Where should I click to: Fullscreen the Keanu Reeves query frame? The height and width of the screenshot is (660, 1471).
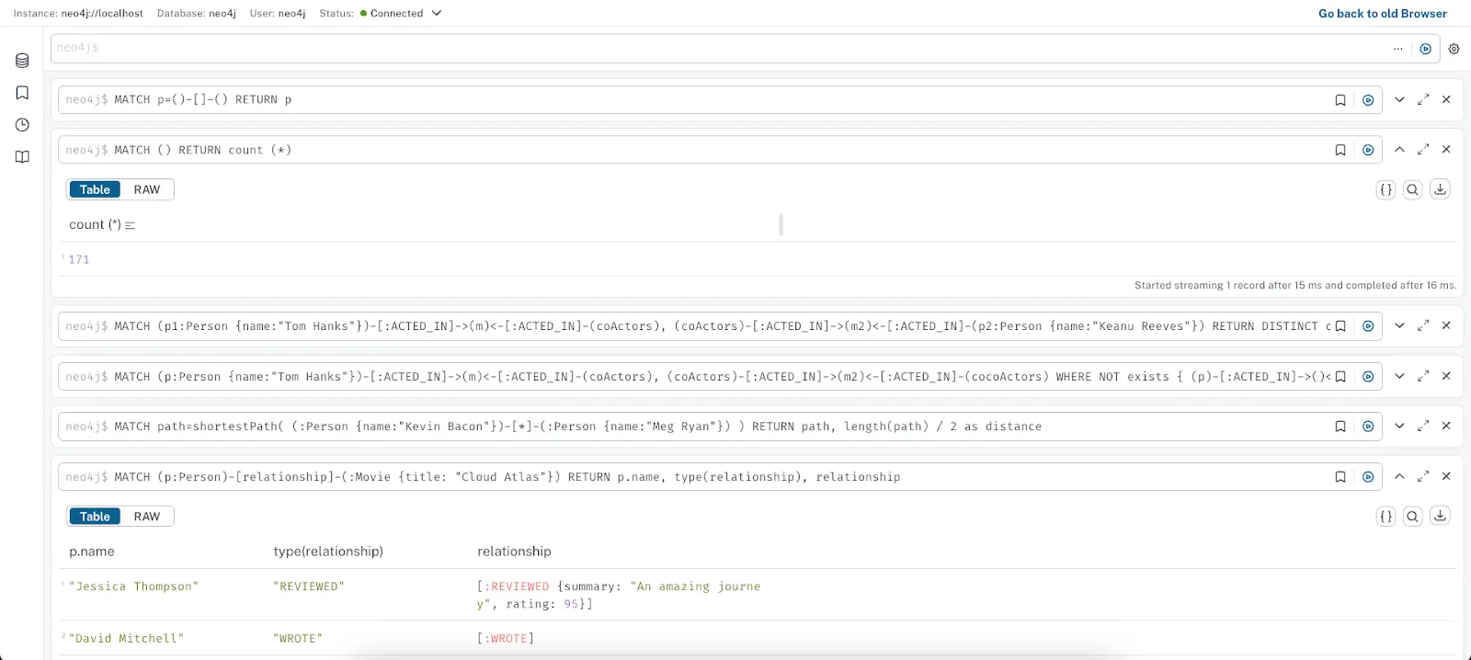(x=1423, y=325)
